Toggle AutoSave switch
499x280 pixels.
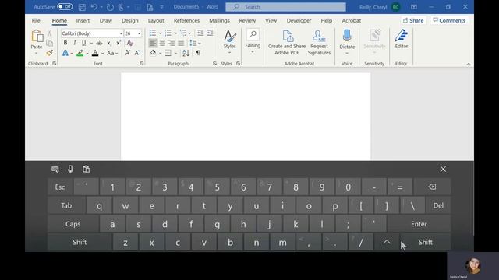coord(65,7)
